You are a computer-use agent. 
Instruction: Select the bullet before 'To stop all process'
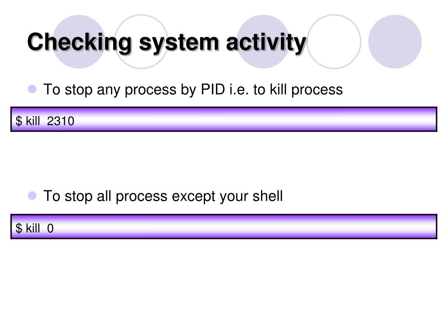click(x=32, y=196)
